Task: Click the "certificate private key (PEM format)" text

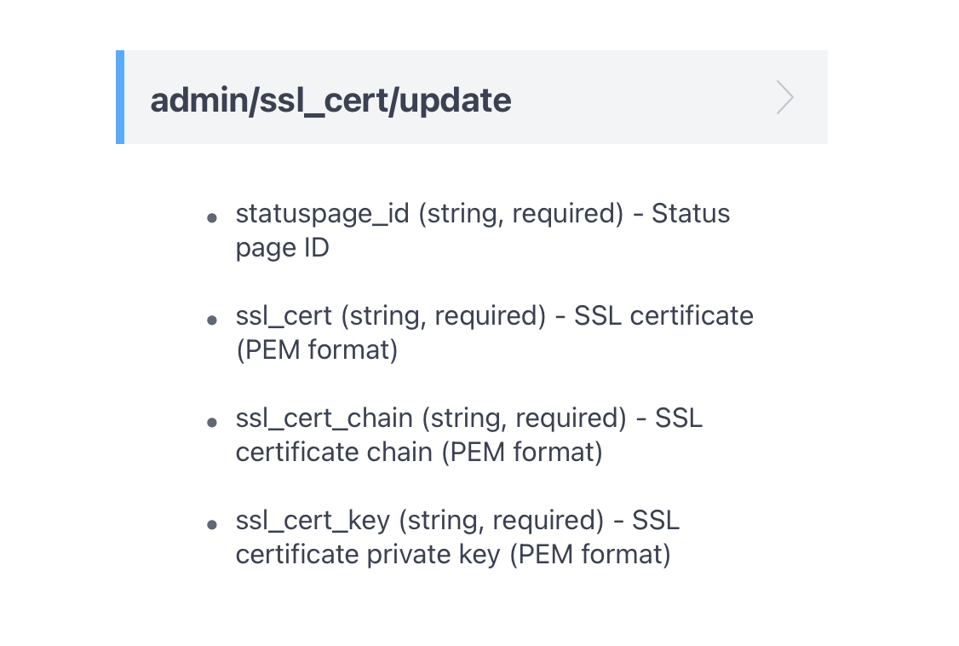Action: click(x=453, y=555)
